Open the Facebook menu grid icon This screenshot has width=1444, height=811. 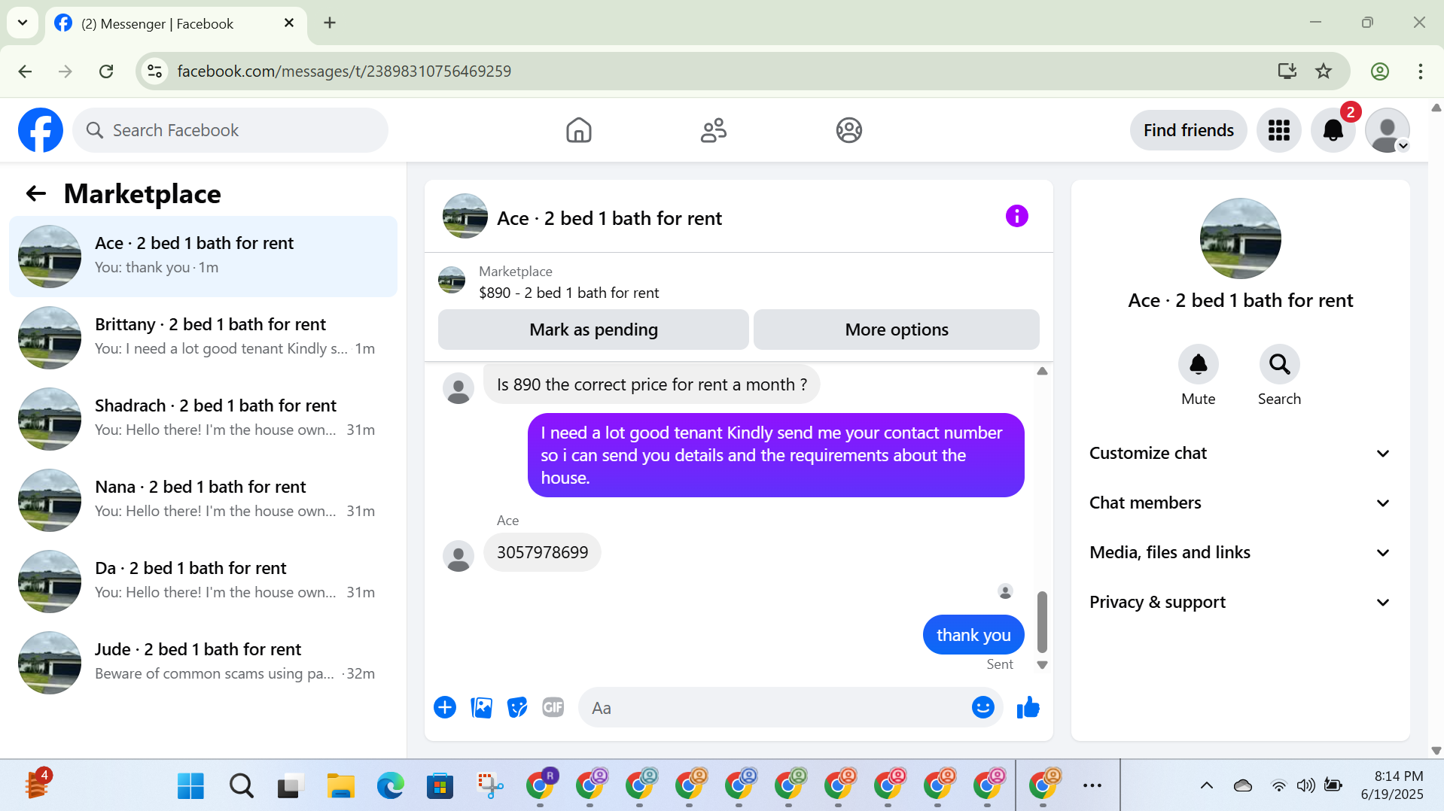coord(1278,130)
